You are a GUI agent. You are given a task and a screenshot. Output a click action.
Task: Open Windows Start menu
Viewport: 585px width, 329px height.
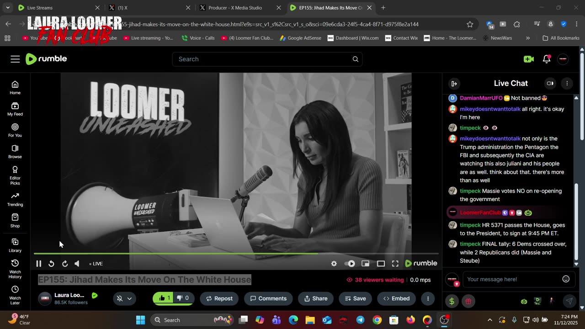coord(140,320)
